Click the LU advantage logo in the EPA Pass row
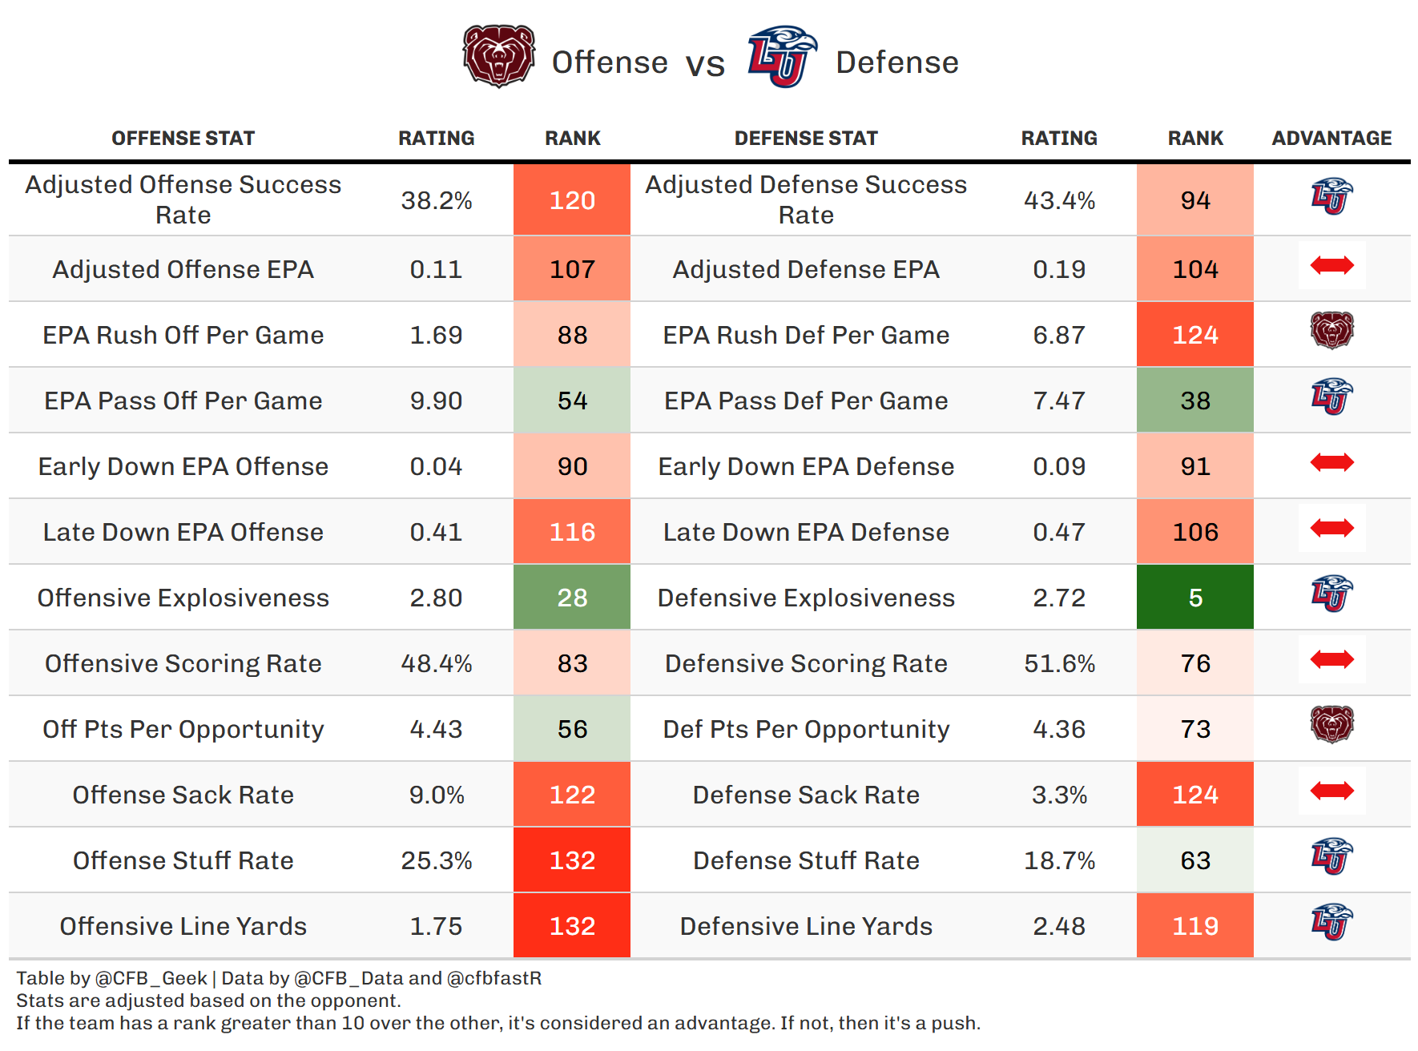Screen dimensions: 1418x1051 [x=1331, y=397]
